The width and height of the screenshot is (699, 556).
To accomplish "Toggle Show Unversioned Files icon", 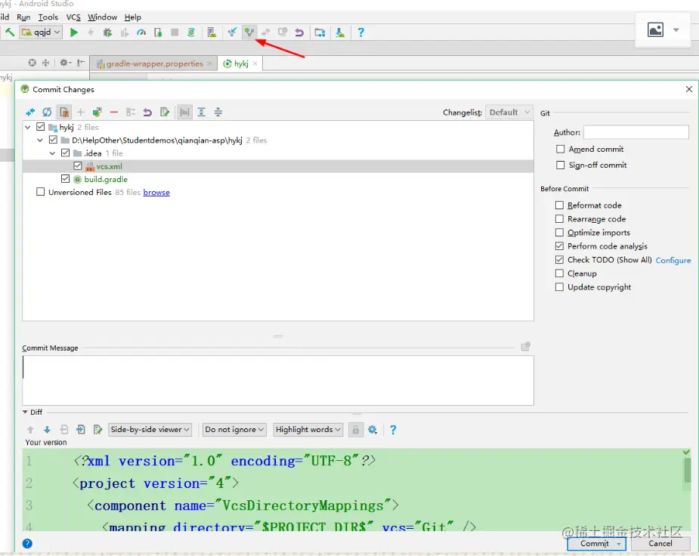I will (x=64, y=113).
